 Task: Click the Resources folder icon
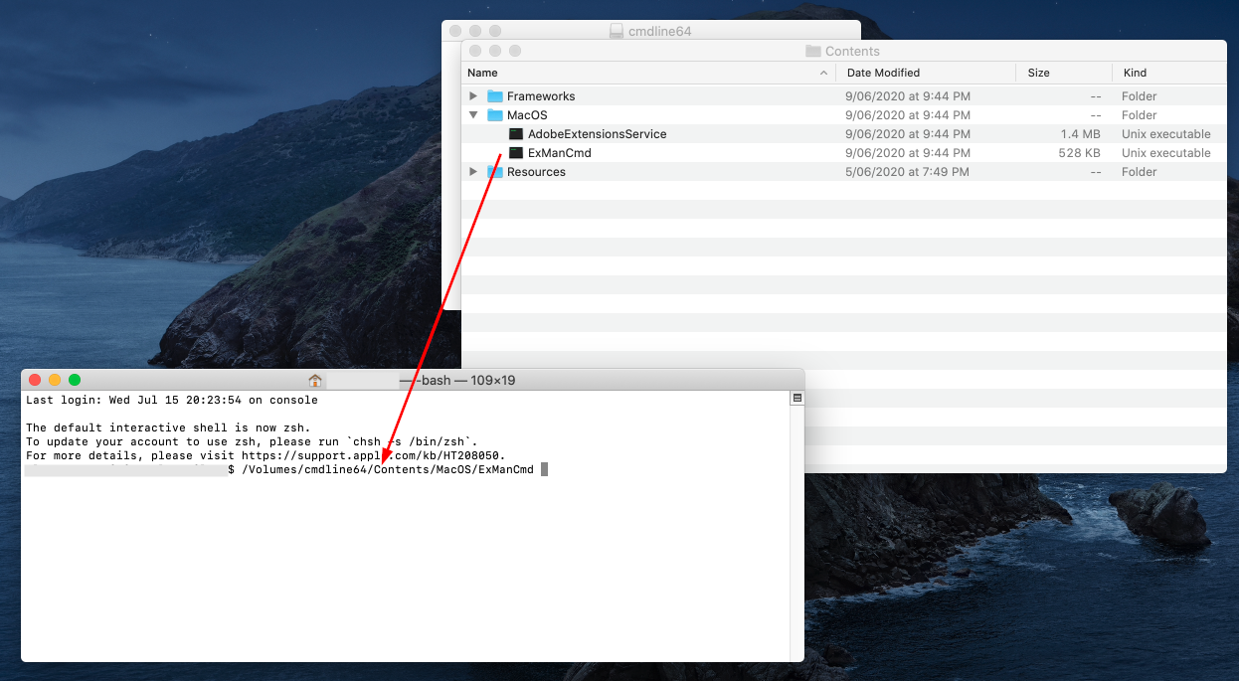pyautogui.click(x=495, y=172)
